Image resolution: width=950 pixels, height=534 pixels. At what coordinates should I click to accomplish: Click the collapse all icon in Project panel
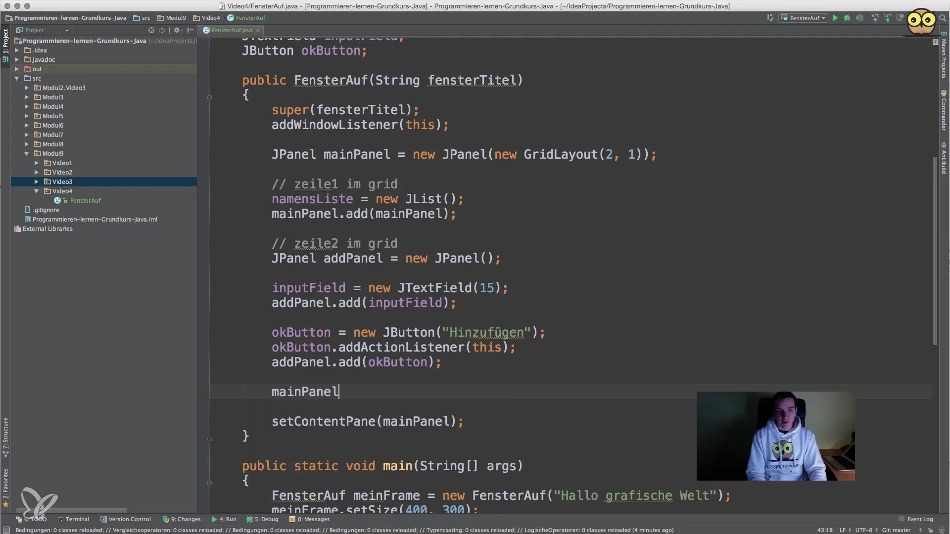tap(162, 30)
